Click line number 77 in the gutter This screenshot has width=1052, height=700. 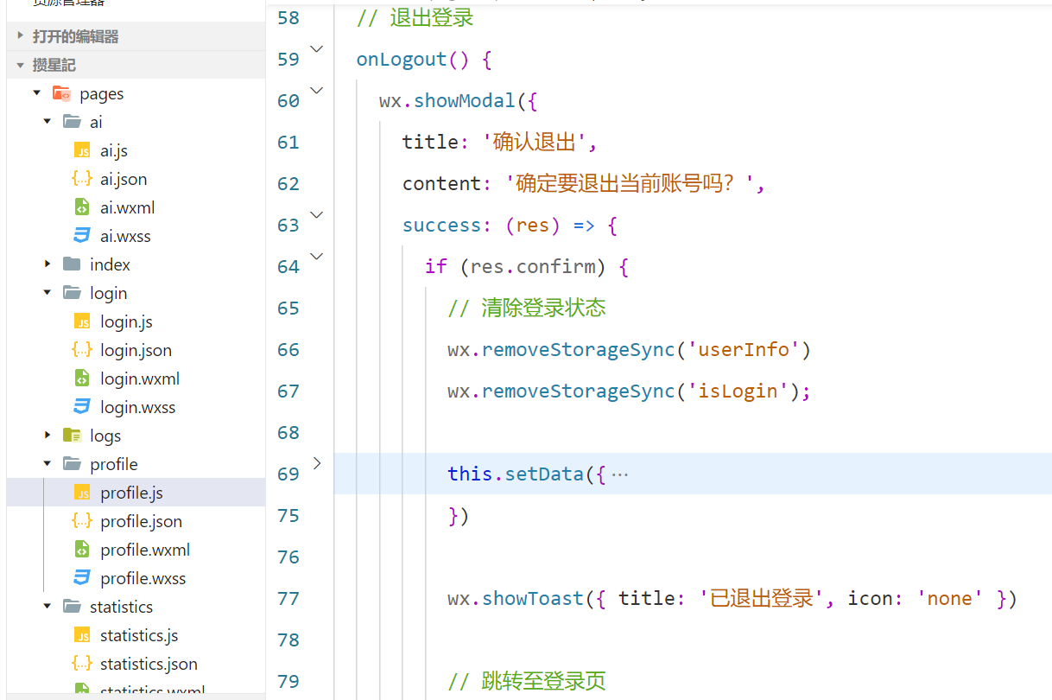pyautogui.click(x=288, y=599)
